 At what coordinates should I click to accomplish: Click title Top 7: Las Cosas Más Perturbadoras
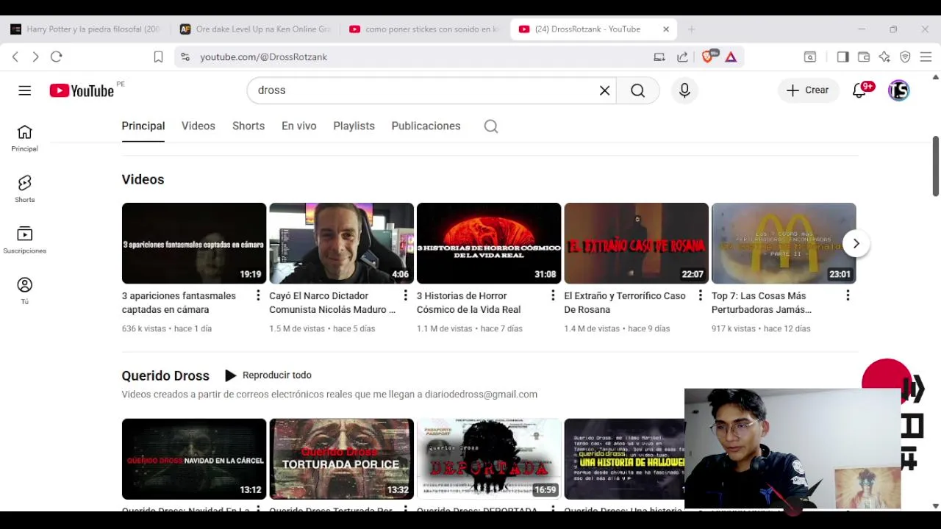tap(762, 303)
